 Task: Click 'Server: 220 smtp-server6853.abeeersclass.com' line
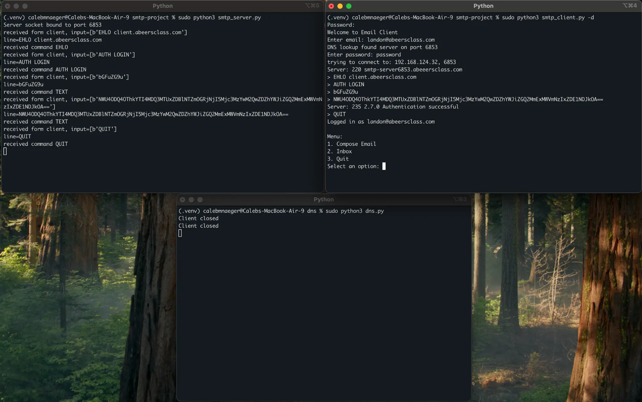pos(395,70)
